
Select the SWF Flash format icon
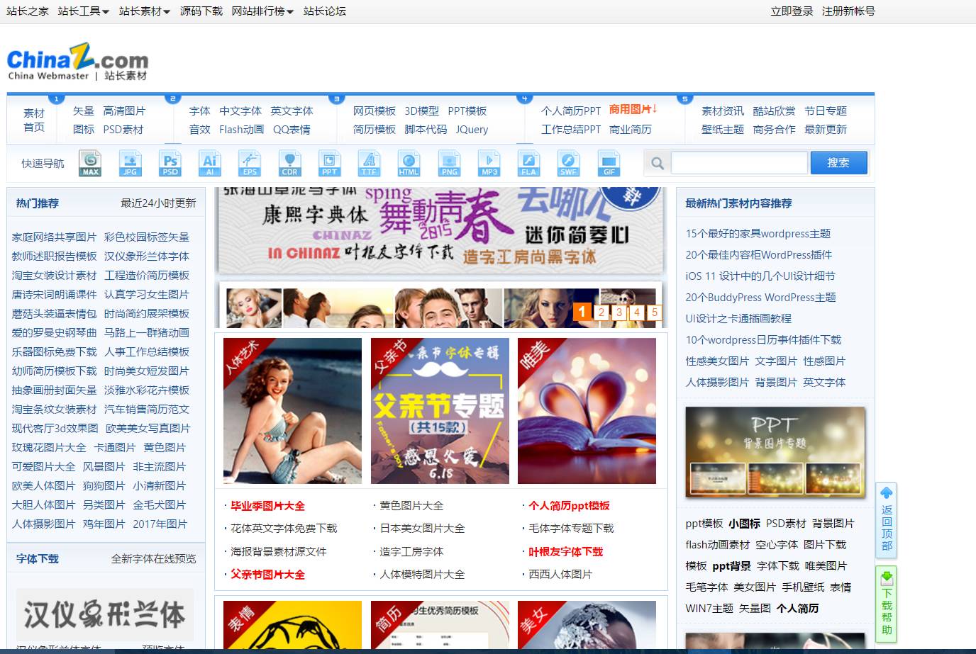[568, 163]
